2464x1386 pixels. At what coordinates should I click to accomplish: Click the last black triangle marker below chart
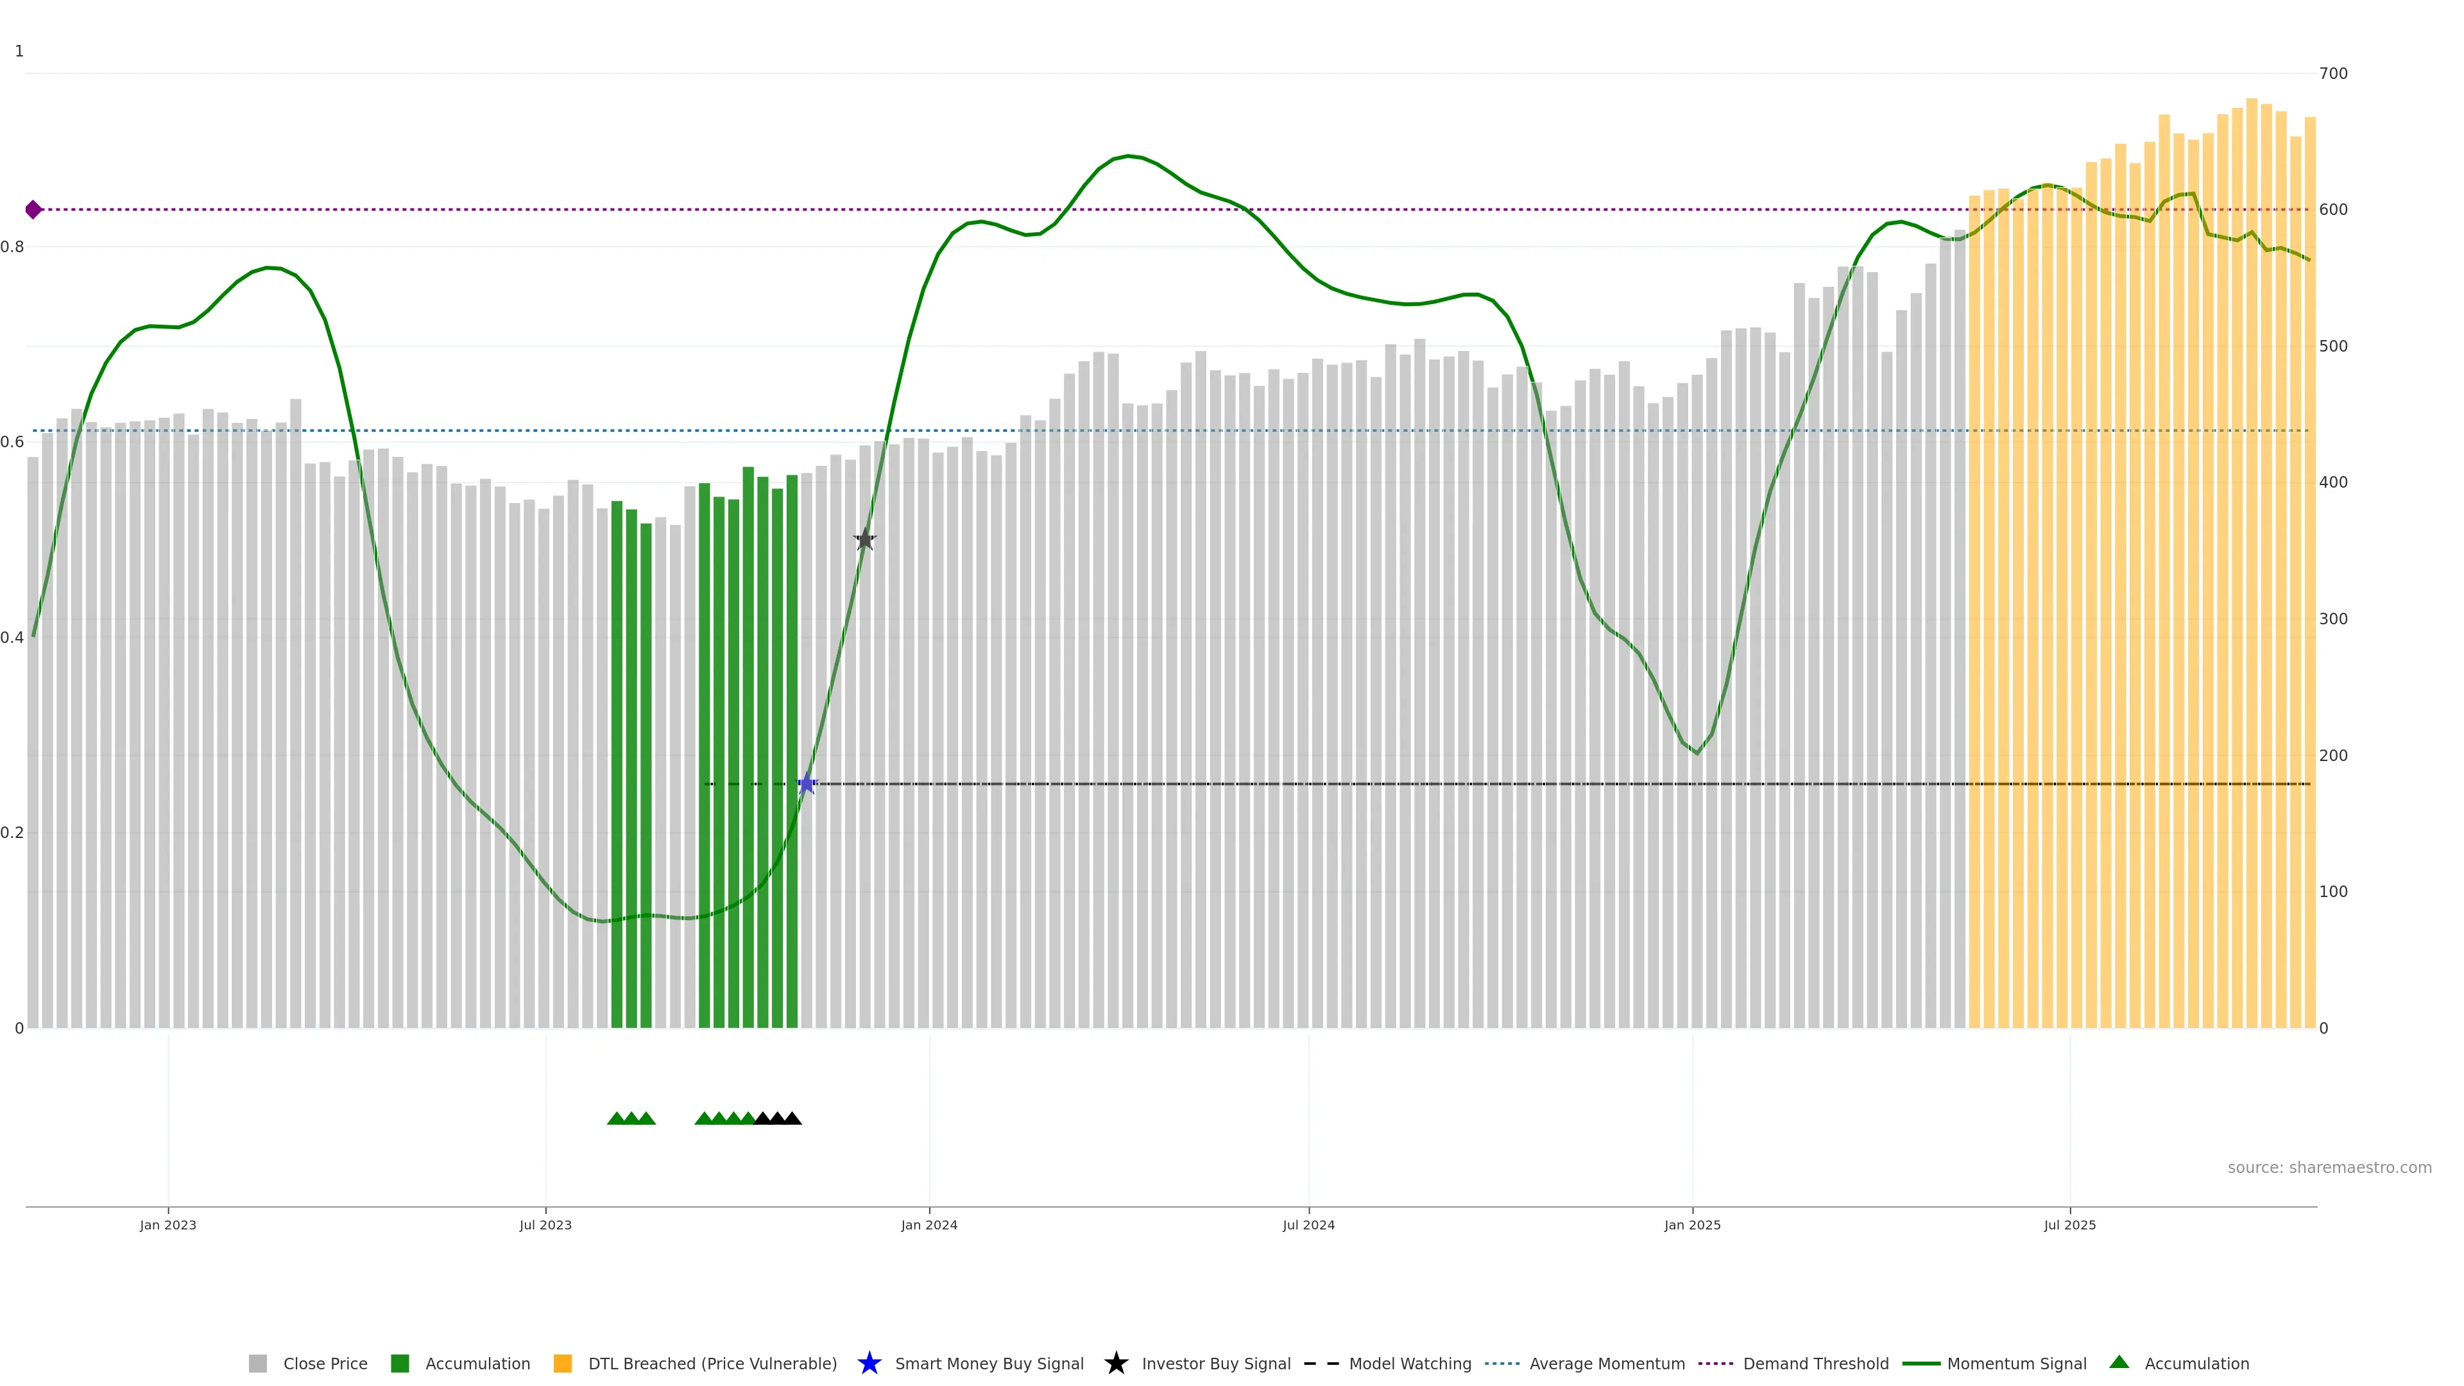click(792, 1118)
